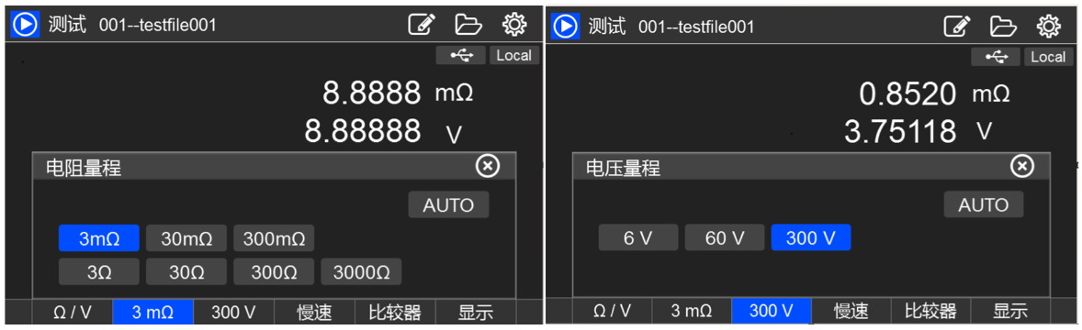The width and height of the screenshot is (1082, 330).
Task: Open the folder icon in the left screen
Action: pyautogui.click(x=468, y=25)
